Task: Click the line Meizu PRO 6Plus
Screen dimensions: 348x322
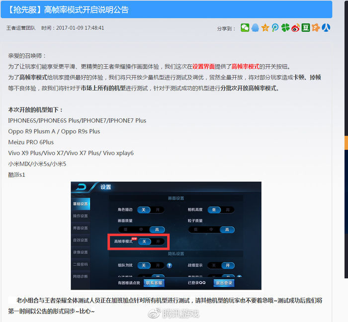Action: tap(31, 142)
